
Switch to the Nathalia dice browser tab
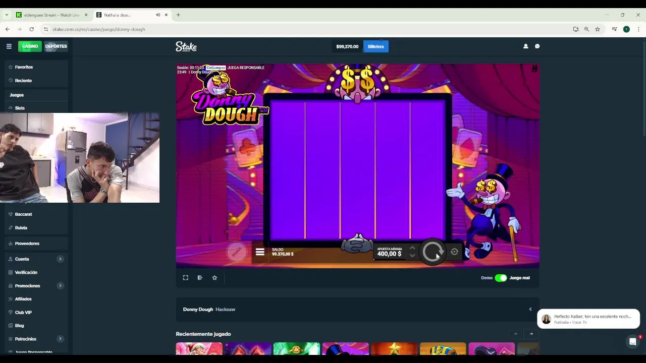(x=132, y=15)
